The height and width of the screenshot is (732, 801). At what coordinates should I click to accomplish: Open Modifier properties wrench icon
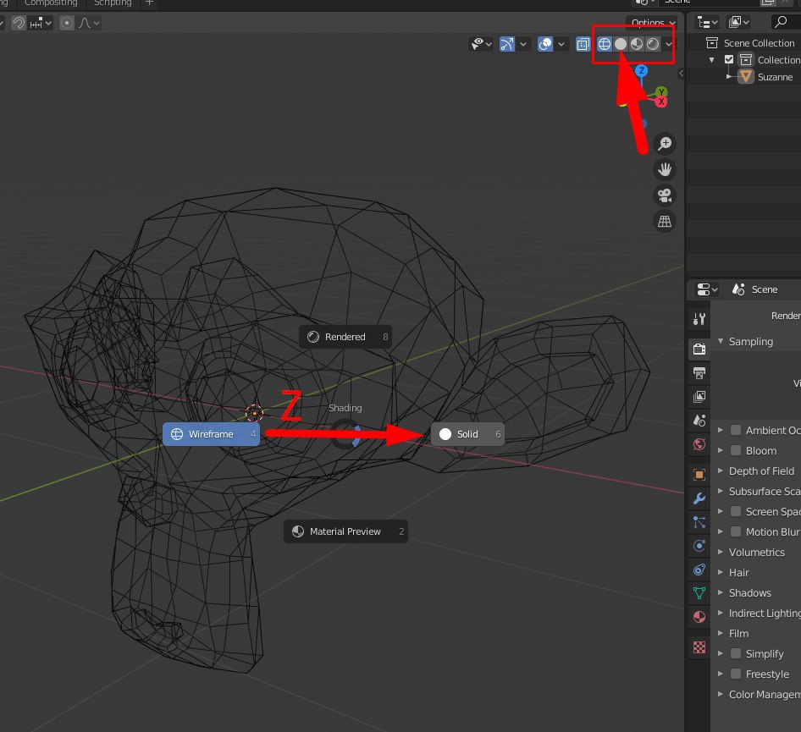tap(699, 498)
